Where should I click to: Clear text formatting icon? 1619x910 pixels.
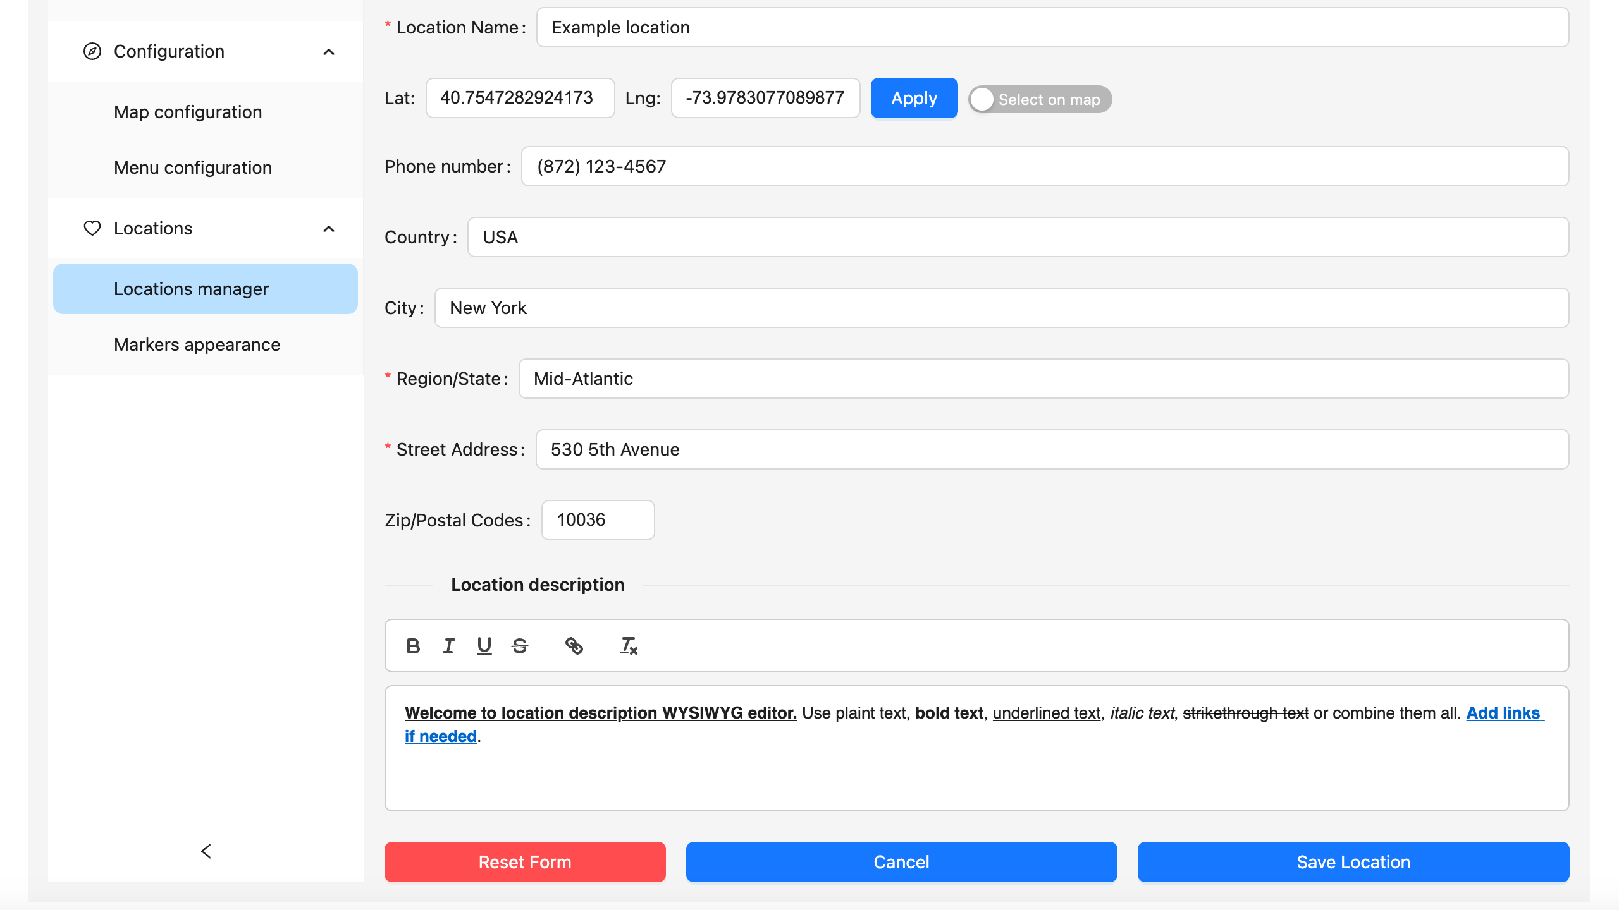click(x=628, y=646)
